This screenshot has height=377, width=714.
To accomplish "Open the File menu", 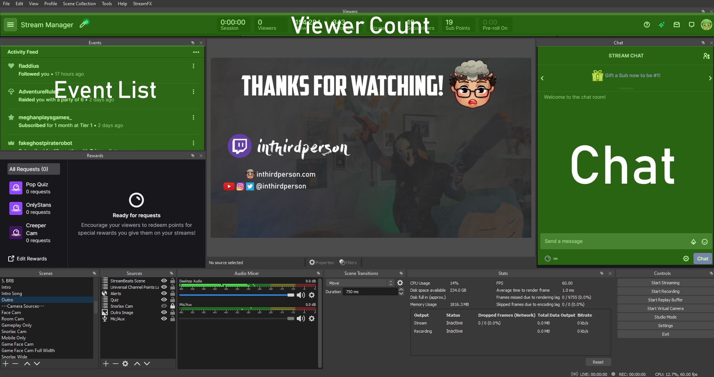I will [x=6, y=4].
